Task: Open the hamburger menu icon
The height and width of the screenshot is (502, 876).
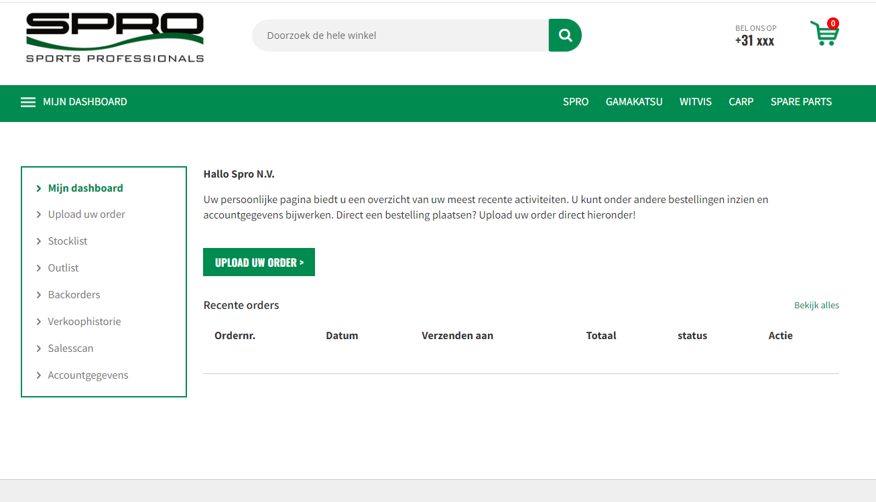Action: pyautogui.click(x=28, y=102)
